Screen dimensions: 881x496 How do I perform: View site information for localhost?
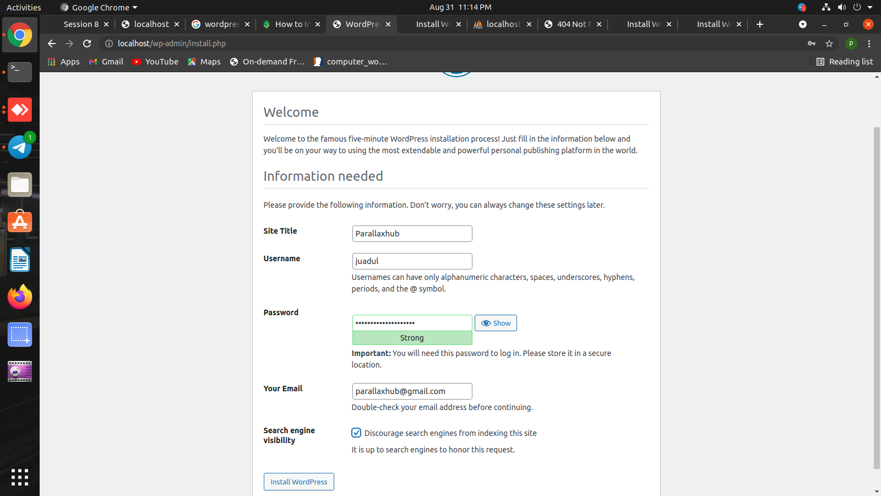tap(109, 44)
